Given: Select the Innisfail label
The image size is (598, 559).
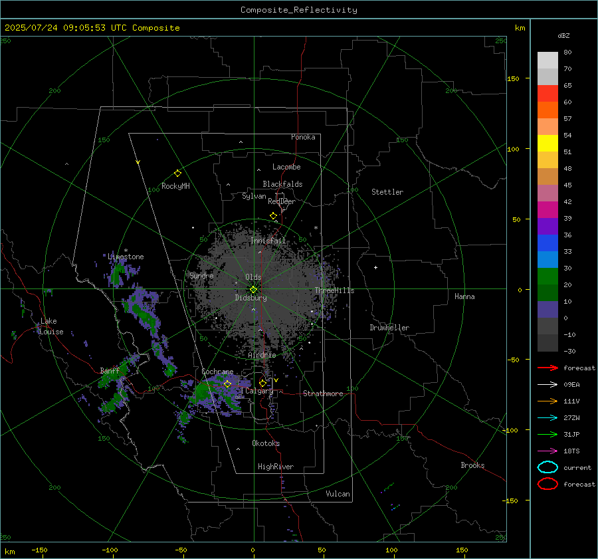Looking at the screenshot, I should (x=268, y=241).
